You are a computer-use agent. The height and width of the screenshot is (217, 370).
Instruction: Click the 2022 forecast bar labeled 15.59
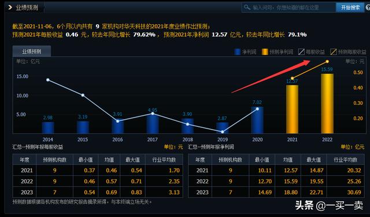[x=327, y=104]
